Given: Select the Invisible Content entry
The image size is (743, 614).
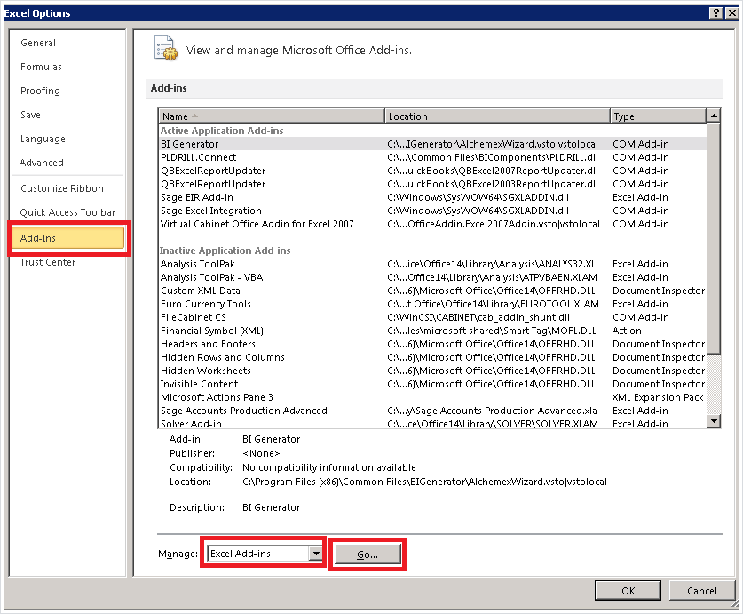Looking at the screenshot, I should click(x=432, y=383).
